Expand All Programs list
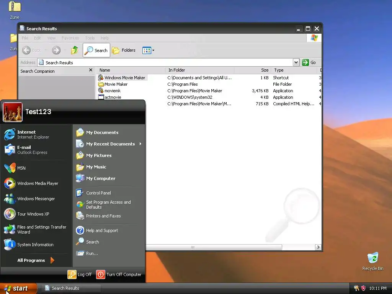 pyautogui.click(x=36, y=260)
